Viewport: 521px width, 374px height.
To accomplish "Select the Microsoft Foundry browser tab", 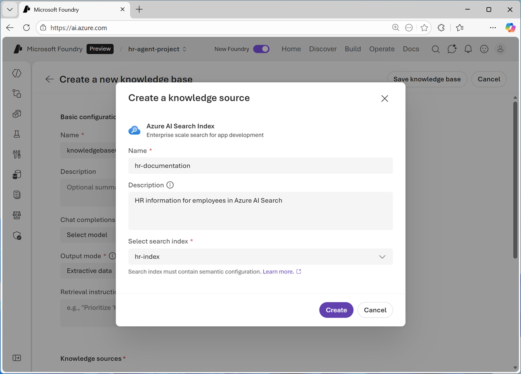I will 74,10.
